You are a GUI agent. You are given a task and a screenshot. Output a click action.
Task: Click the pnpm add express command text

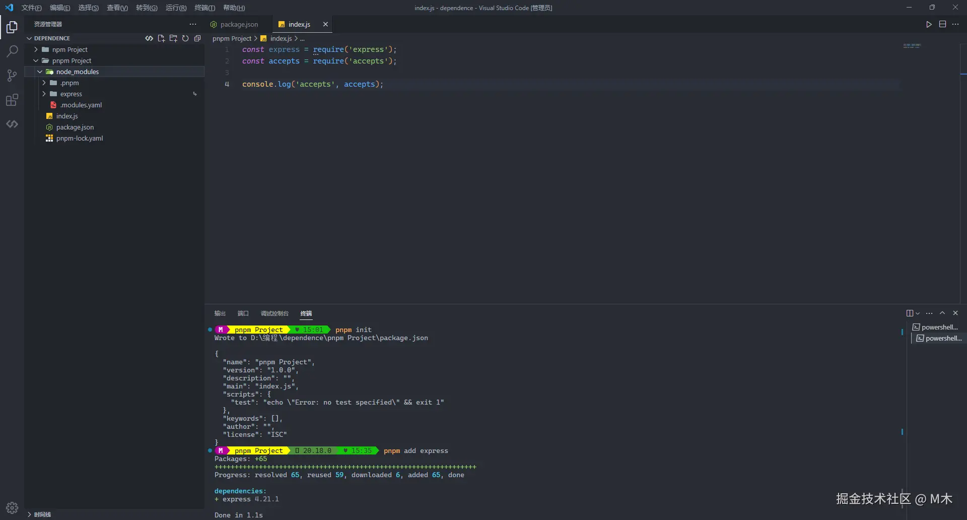[x=416, y=450]
